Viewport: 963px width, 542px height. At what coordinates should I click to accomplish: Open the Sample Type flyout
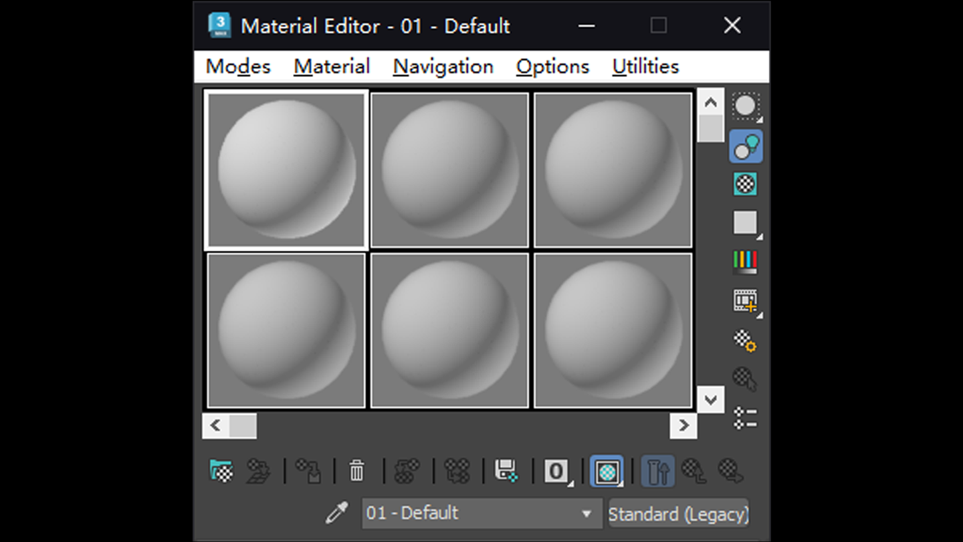point(746,106)
